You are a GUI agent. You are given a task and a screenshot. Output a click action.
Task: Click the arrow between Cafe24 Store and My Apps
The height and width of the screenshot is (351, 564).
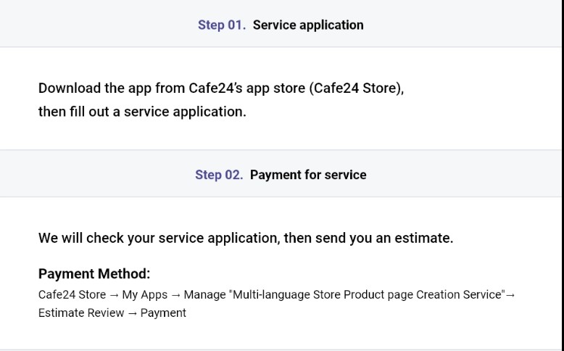114,294
